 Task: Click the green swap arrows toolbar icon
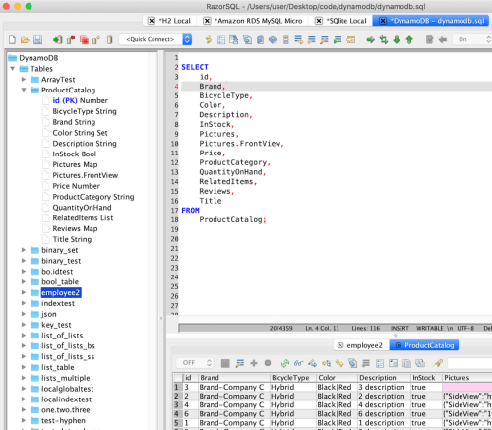384,40
